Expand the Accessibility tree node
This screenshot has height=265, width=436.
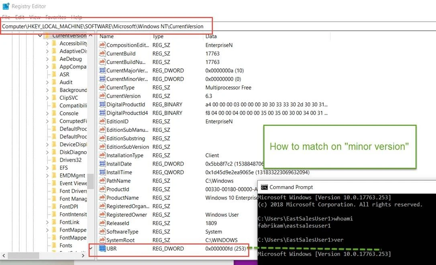pyautogui.click(x=47, y=43)
